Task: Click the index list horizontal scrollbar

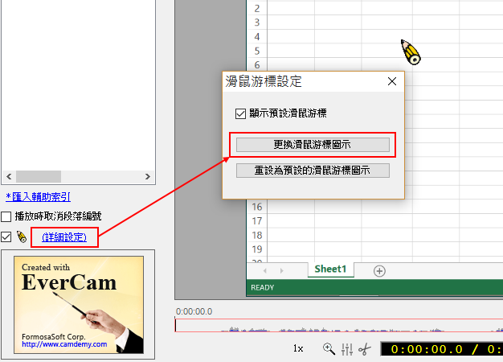Action: coord(78,176)
